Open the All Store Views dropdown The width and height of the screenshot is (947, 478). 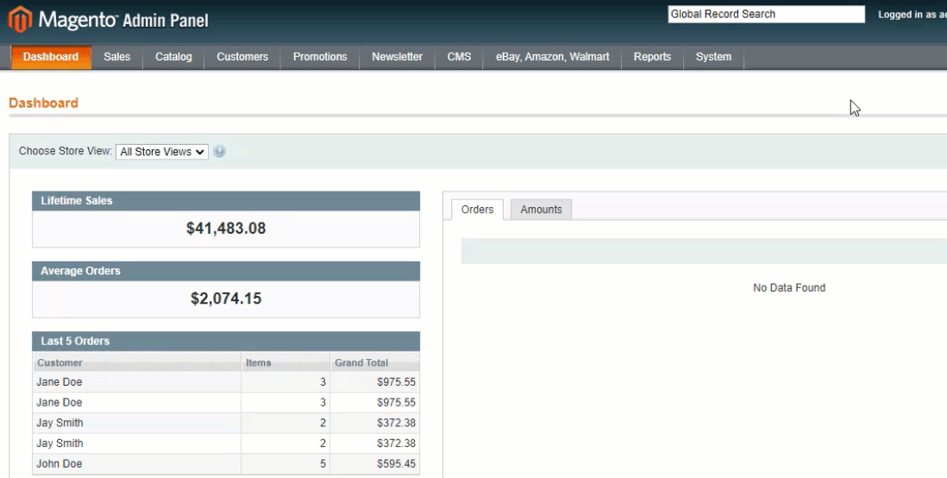162,152
